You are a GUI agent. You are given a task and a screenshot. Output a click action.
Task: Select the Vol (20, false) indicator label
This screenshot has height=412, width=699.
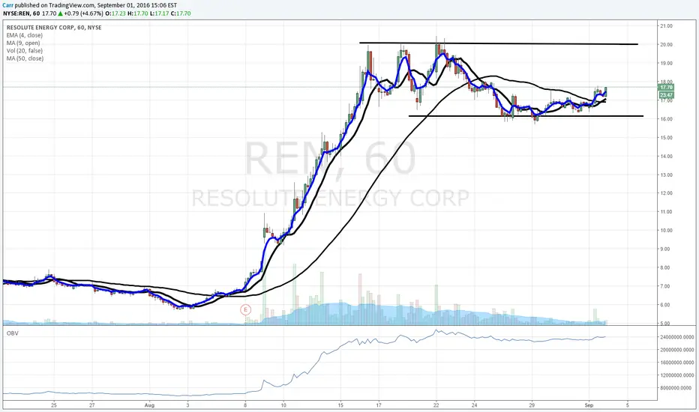(25, 51)
